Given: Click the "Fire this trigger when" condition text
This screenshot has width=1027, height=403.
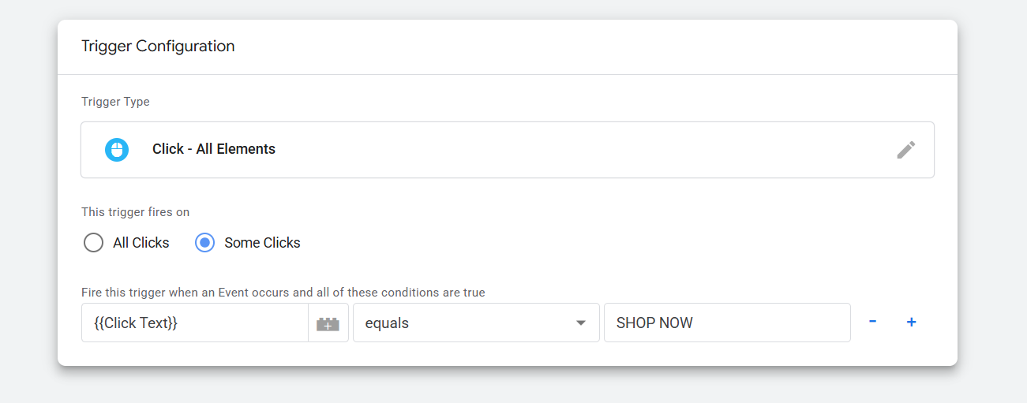Looking at the screenshot, I should (283, 293).
